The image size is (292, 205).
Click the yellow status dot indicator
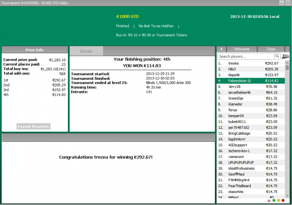point(278,200)
